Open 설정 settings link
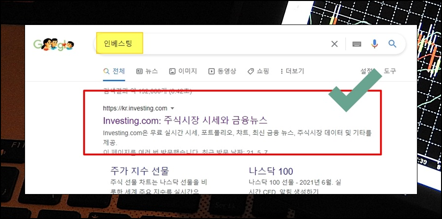This screenshot has width=442, height=219. pos(366,71)
